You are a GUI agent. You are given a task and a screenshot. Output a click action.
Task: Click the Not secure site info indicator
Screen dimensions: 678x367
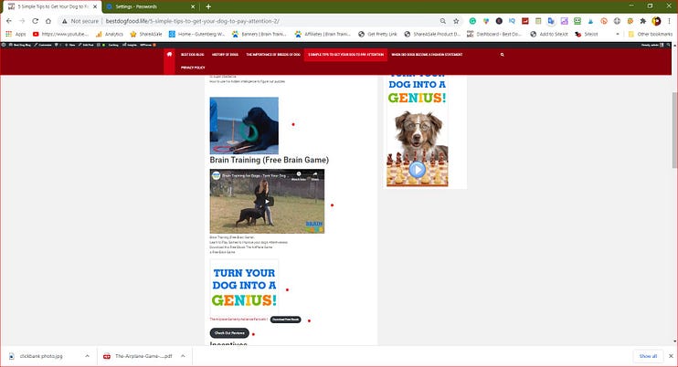click(x=80, y=21)
